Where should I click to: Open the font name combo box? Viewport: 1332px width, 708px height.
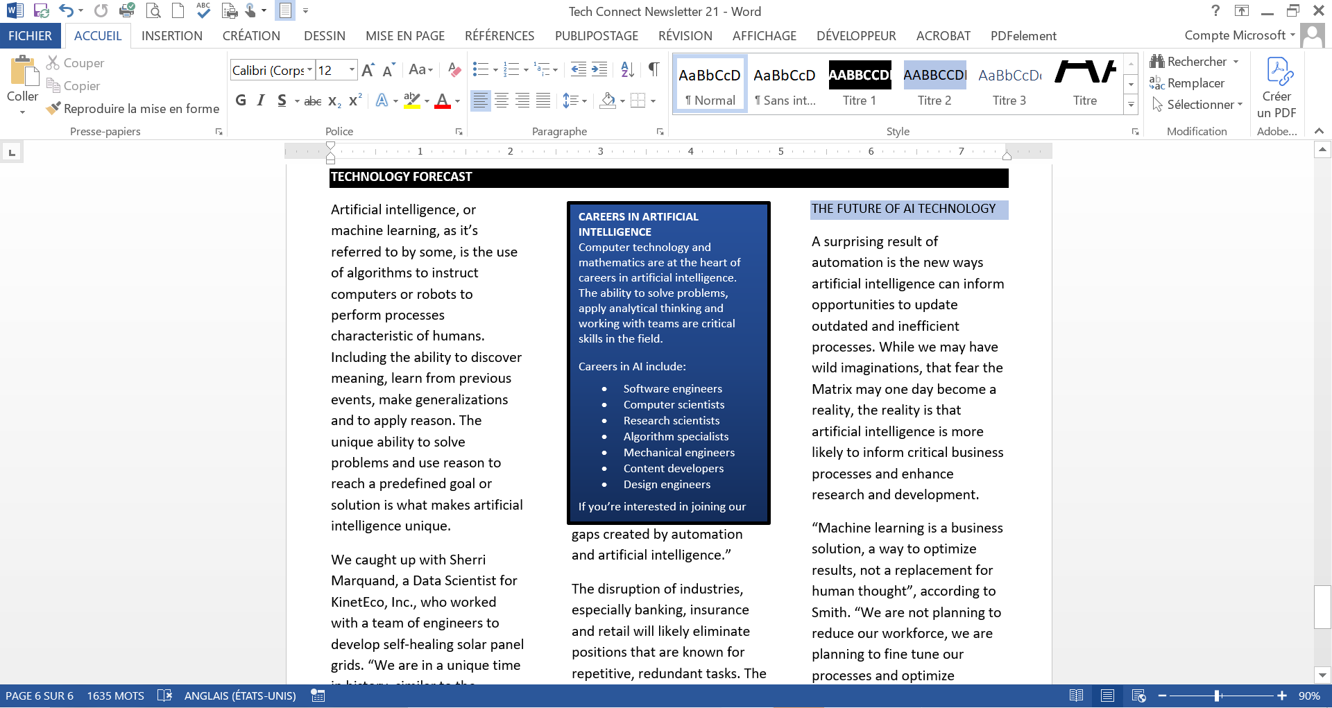click(x=272, y=69)
